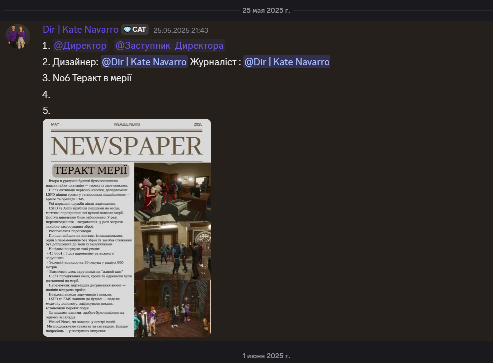Image resolution: width=493 pixels, height=363 pixels.
Task: Click the message timestamp 25.05.2025 21:43
Action: click(181, 30)
